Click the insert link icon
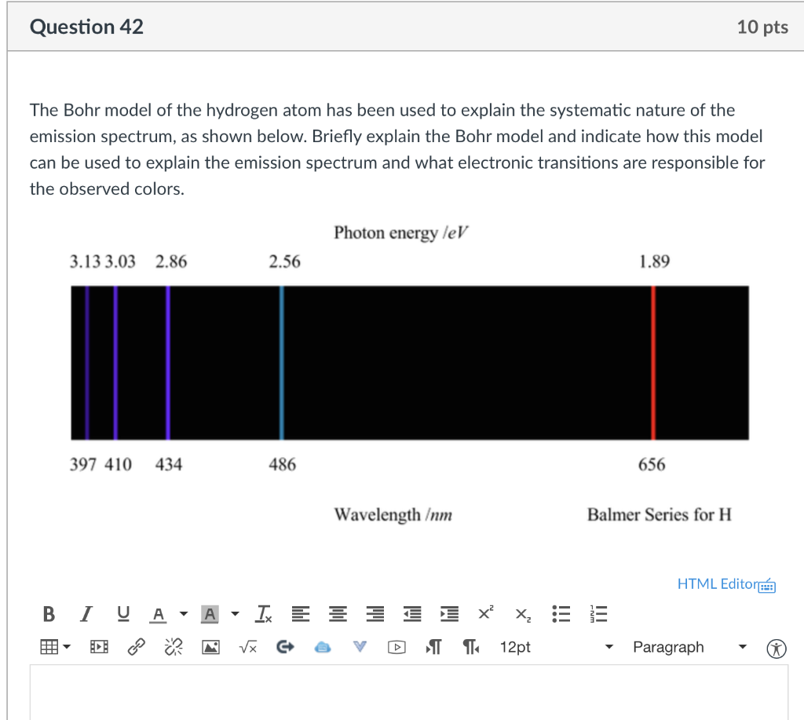Screen dimensions: 804x720 136,647
